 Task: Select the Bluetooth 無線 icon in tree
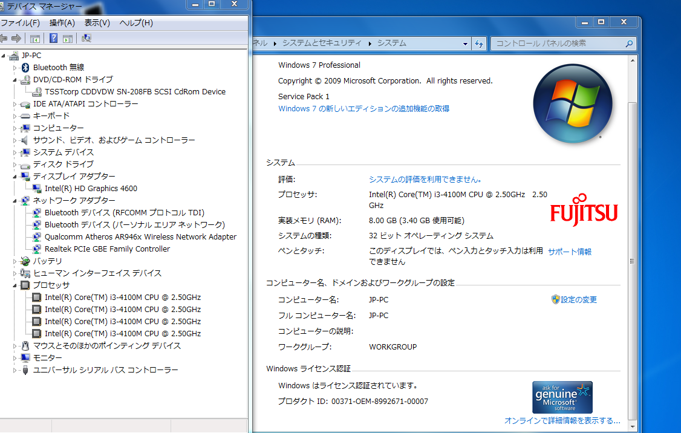pyautogui.click(x=25, y=67)
